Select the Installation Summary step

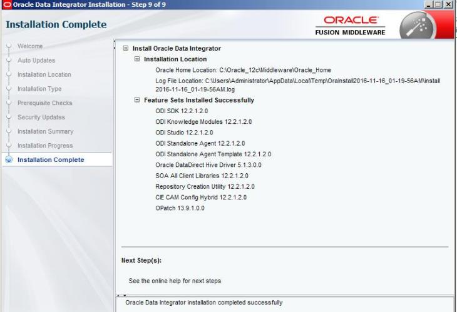pos(46,131)
